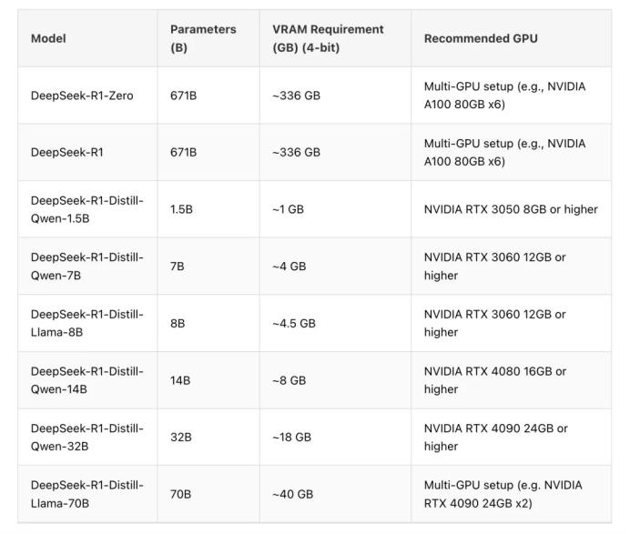The image size is (630, 534).
Task: Select the DeepSeek-R1-Zero model cell
Action: [x=87, y=96]
